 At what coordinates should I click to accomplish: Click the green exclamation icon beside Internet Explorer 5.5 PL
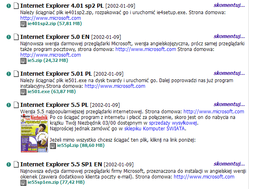click(x=9, y=105)
